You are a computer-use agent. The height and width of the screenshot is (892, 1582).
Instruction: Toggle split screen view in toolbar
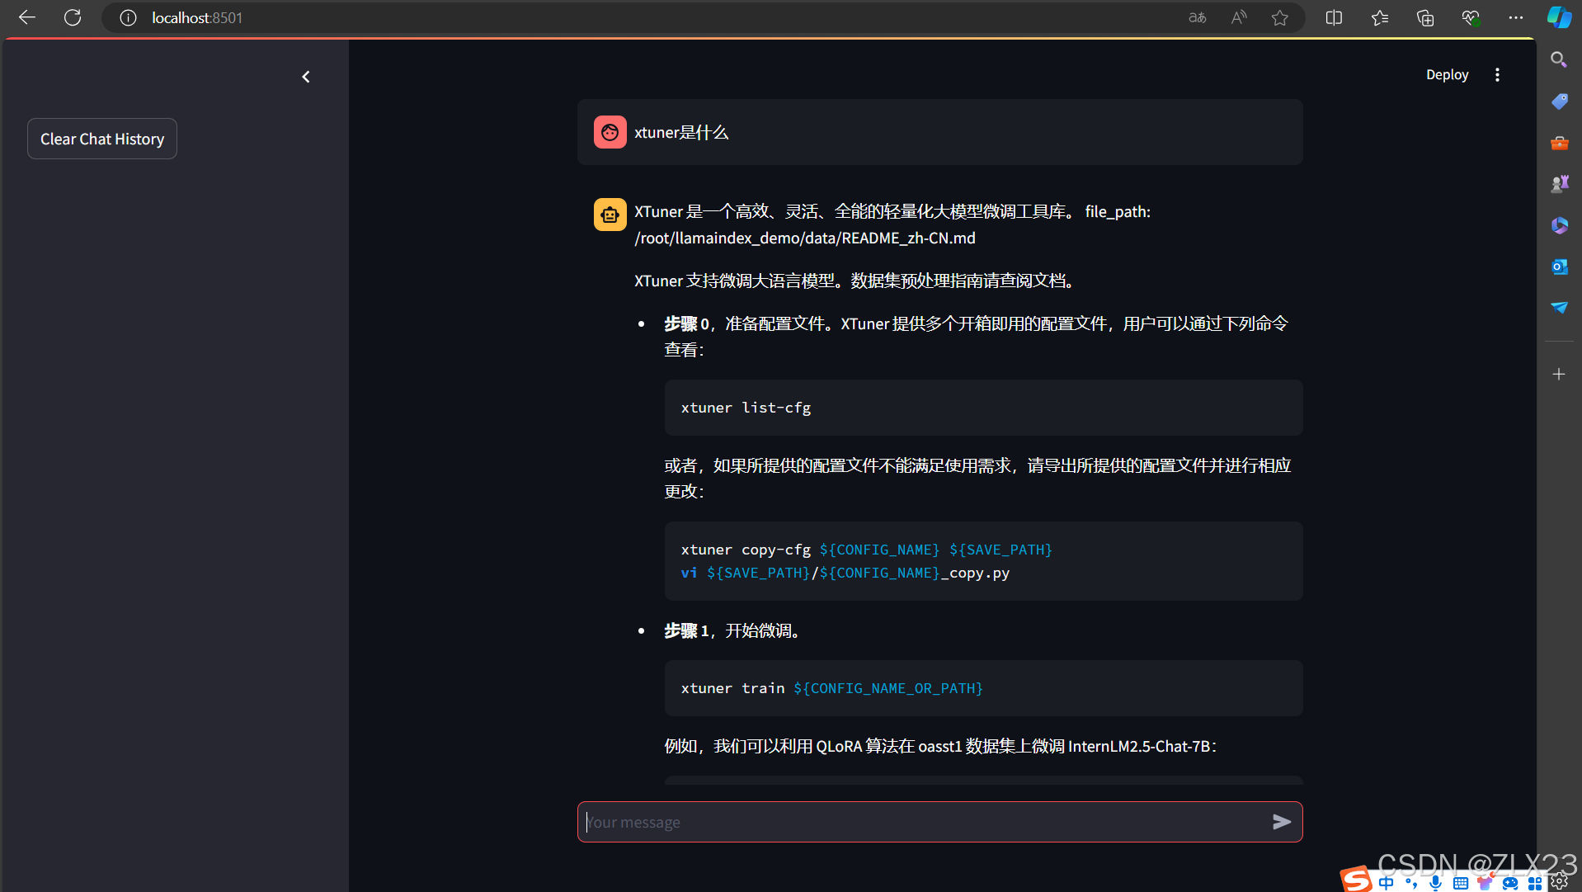[1335, 17]
